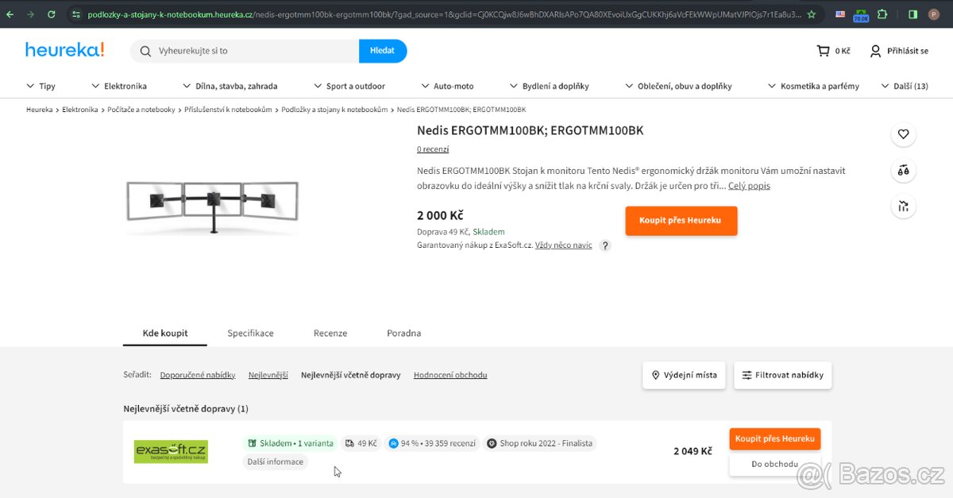Switch to the Specifikace tab
This screenshot has width=953, height=498.
[x=250, y=333]
